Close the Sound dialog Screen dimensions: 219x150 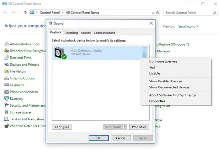(151, 23)
